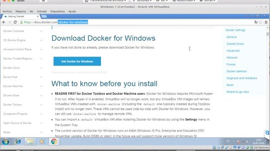The image size is (270, 151).
Task: Expand the Docker Machine chevron
Action: click(41, 86)
